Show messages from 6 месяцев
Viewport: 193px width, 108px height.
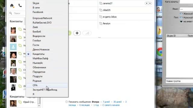84,105
